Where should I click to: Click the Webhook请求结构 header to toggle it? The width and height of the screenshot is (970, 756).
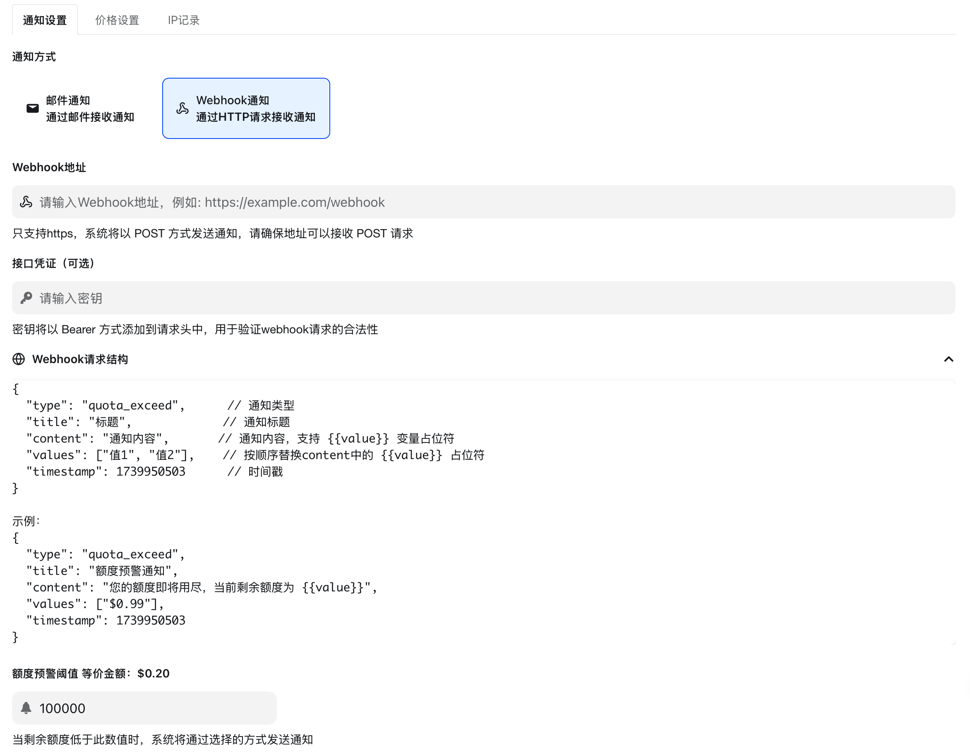[x=80, y=359]
